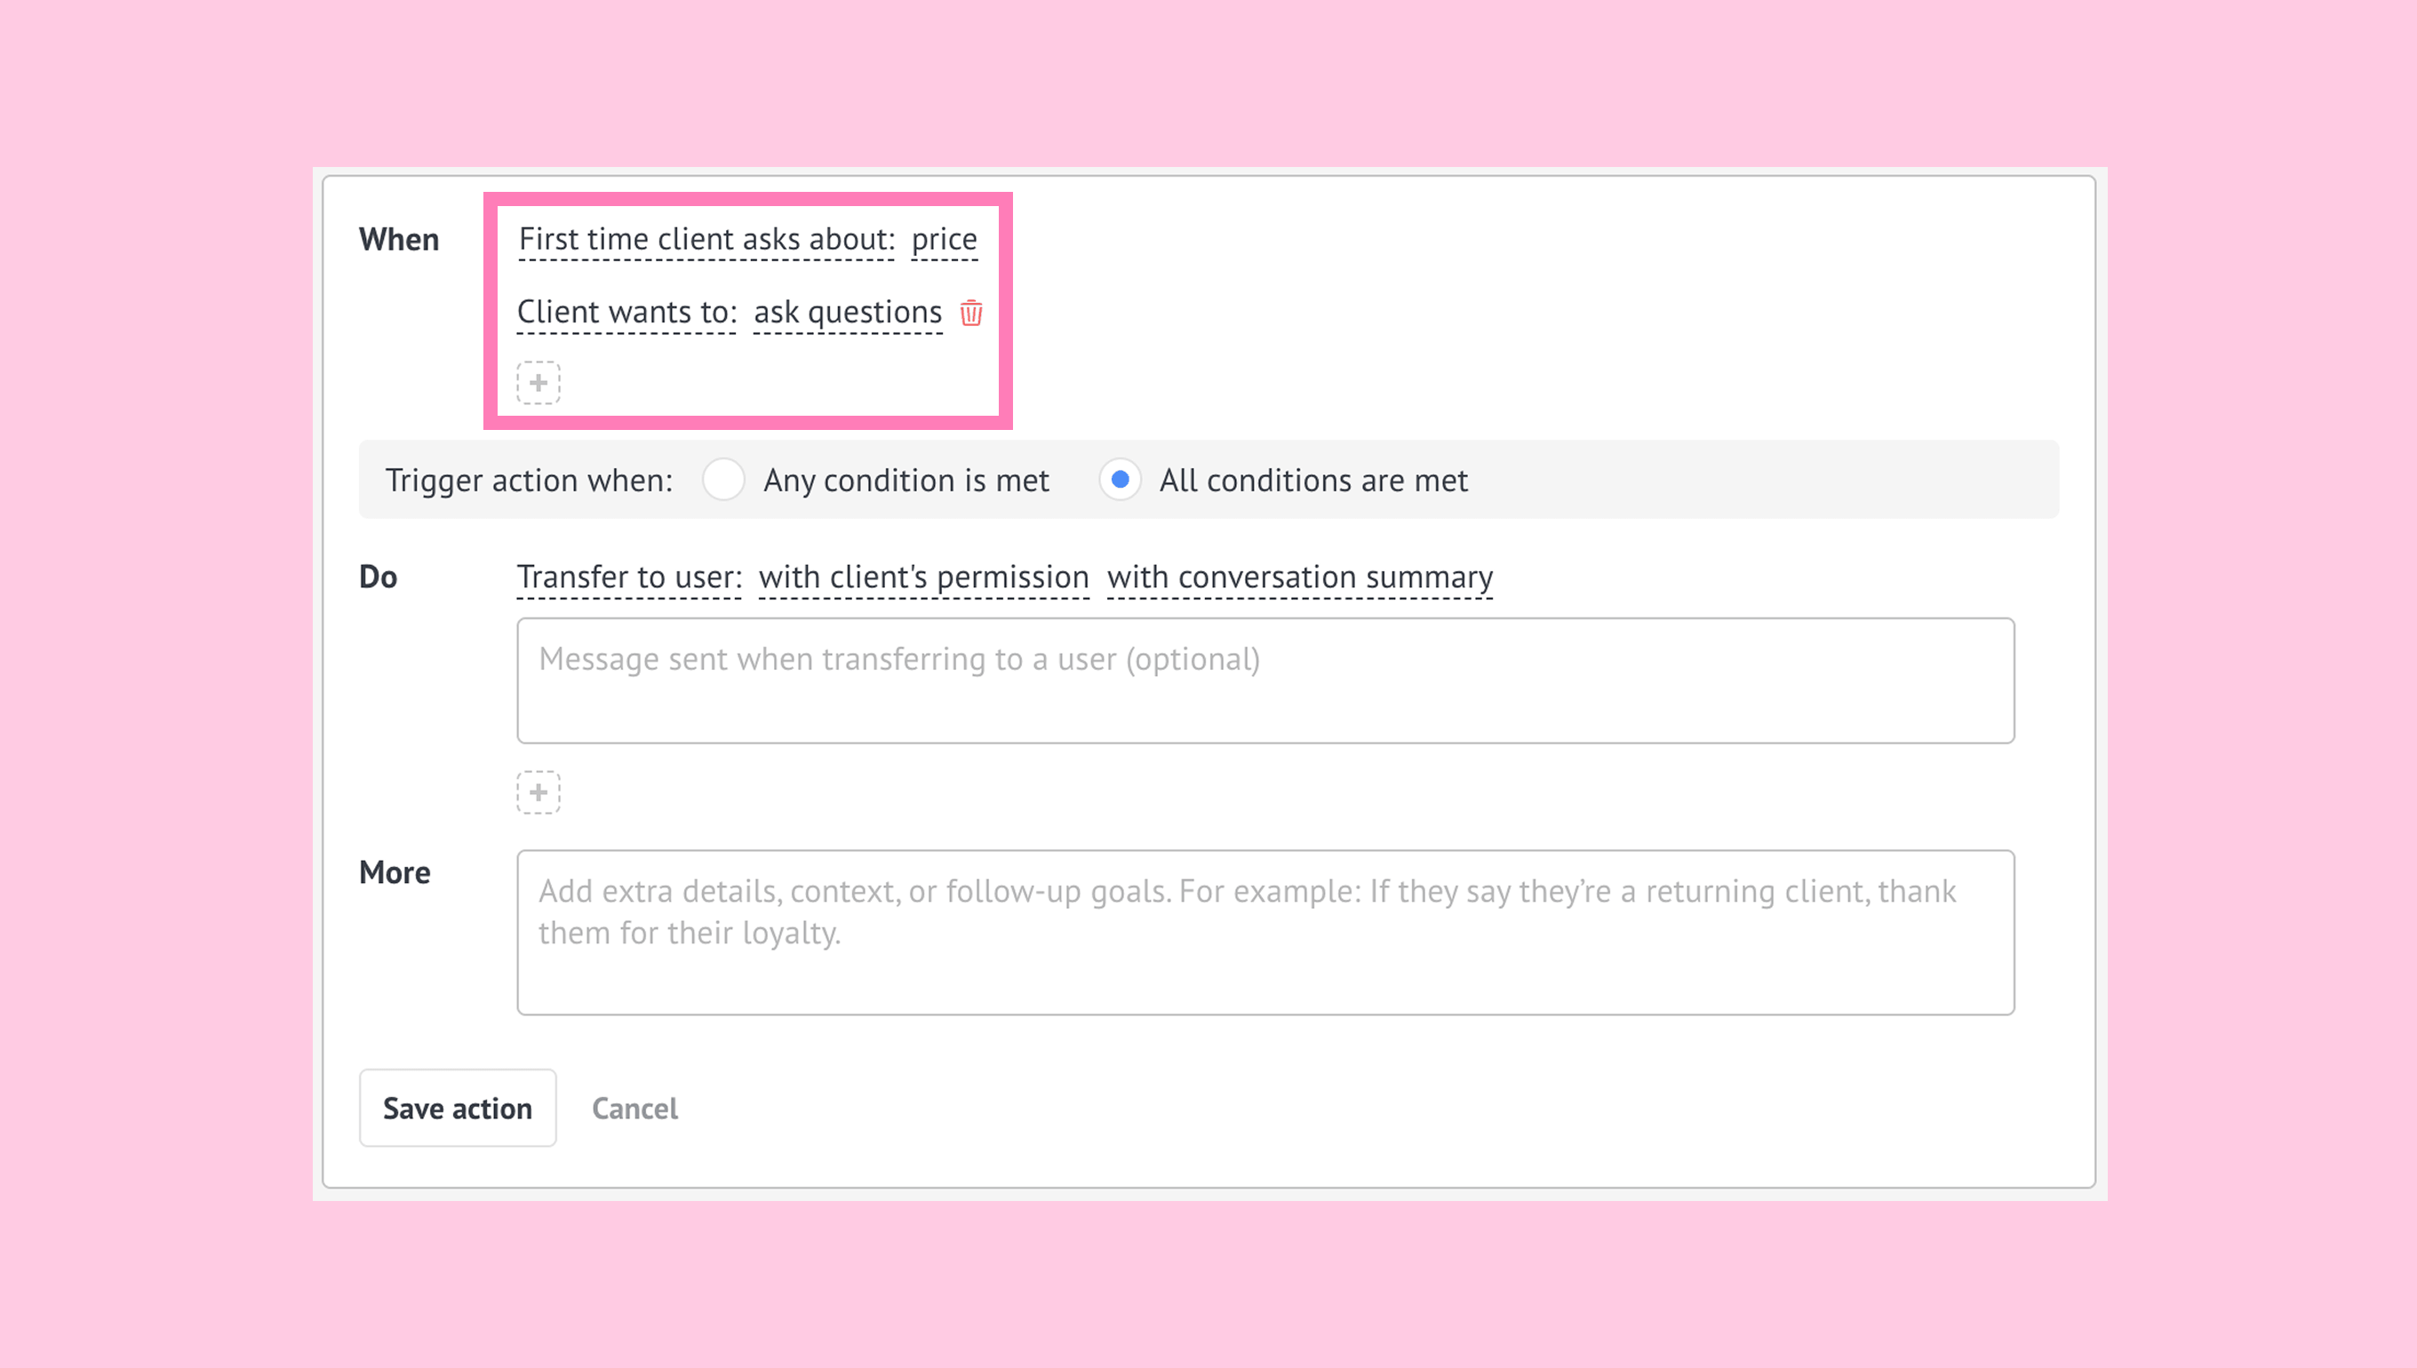Change the 'price' topic value
Screen dimensions: 2417x1368
pos(944,240)
